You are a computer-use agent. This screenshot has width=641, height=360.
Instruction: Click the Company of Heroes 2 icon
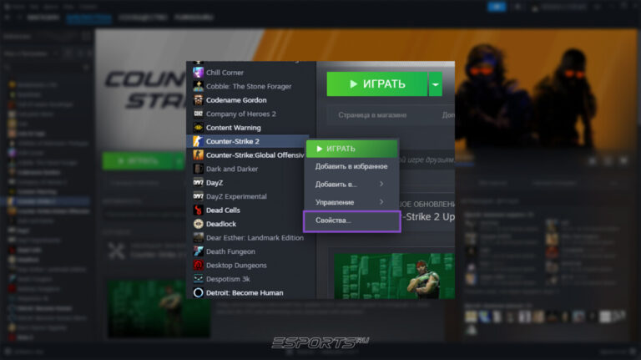pos(199,114)
